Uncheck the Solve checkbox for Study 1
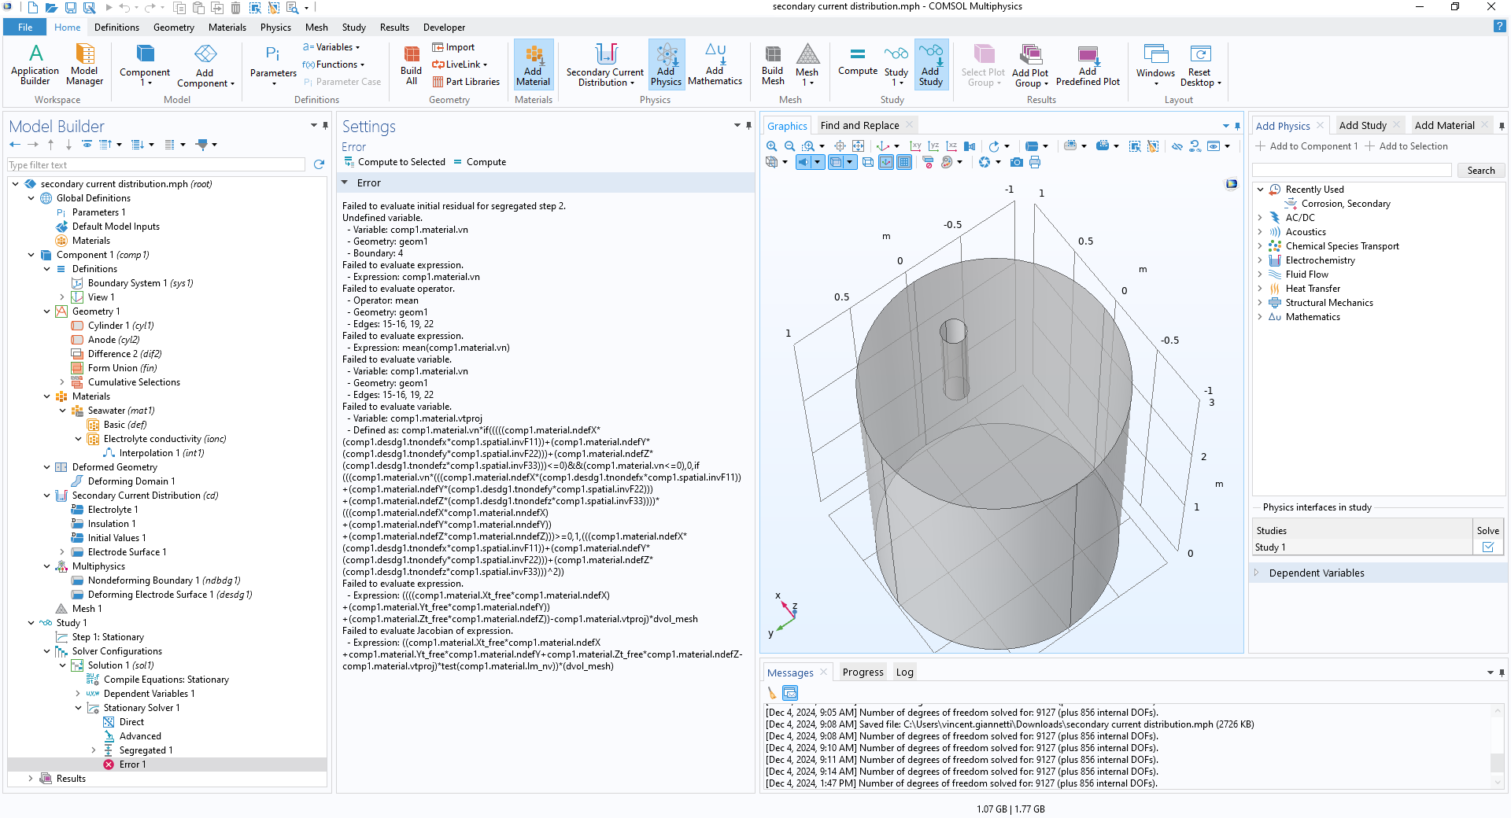Viewport: 1511px width, 818px height. (1487, 547)
